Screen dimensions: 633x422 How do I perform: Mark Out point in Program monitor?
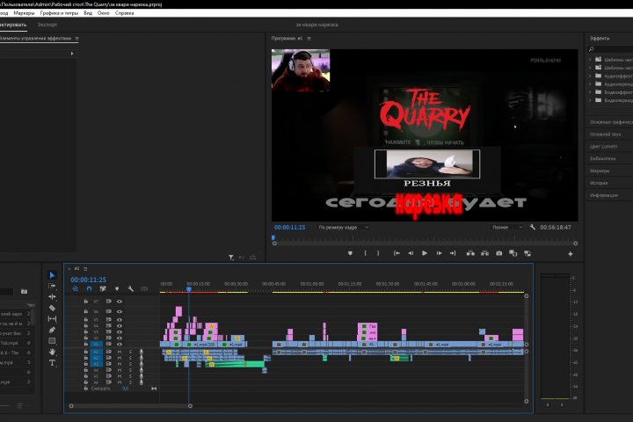click(378, 253)
